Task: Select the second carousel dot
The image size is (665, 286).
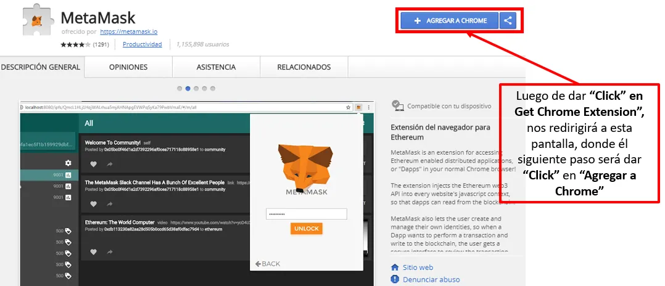Action: [188, 89]
